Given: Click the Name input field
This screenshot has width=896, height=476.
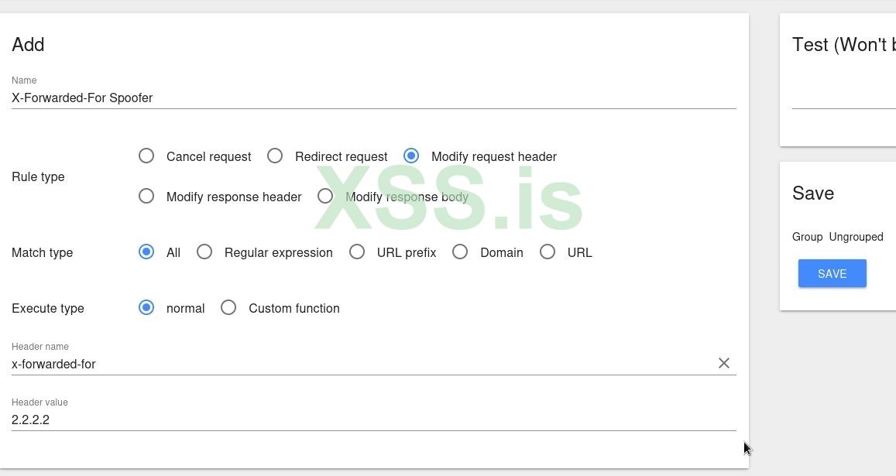Looking at the screenshot, I should coord(372,98).
